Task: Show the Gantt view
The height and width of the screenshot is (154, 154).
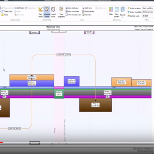Action: [87, 8]
